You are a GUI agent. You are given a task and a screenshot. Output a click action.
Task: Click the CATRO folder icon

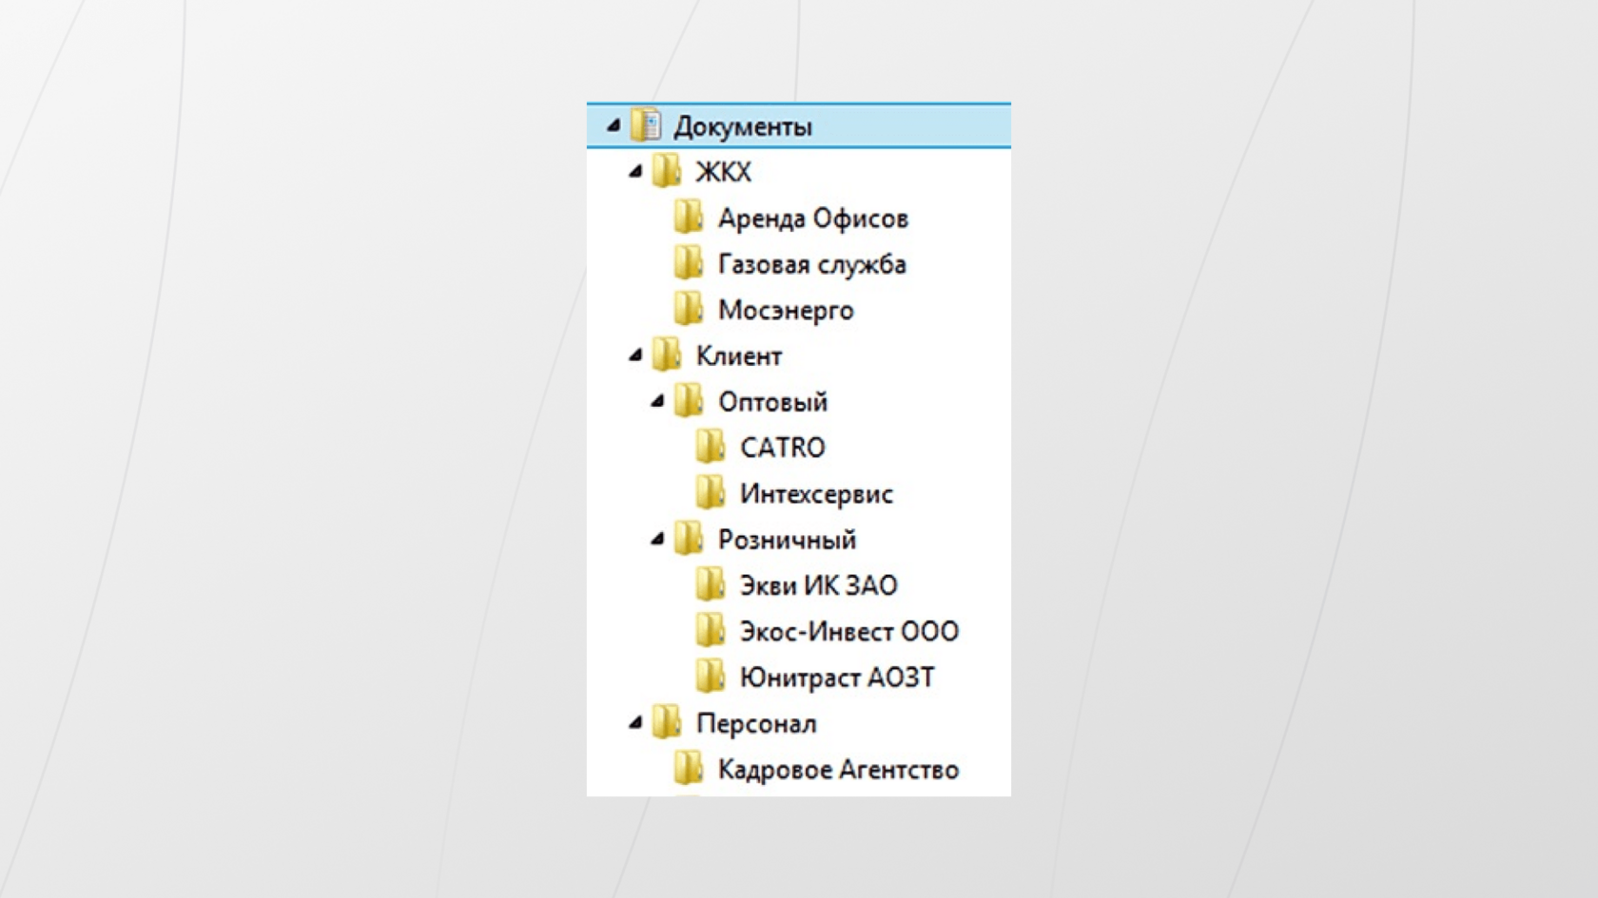click(x=711, y=447)
